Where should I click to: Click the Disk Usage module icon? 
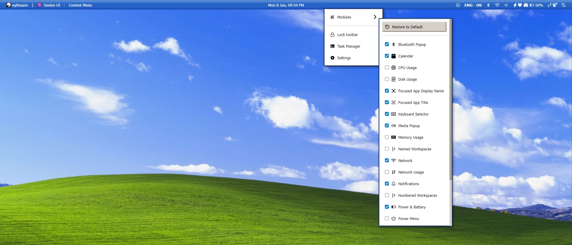coord(394,79)
